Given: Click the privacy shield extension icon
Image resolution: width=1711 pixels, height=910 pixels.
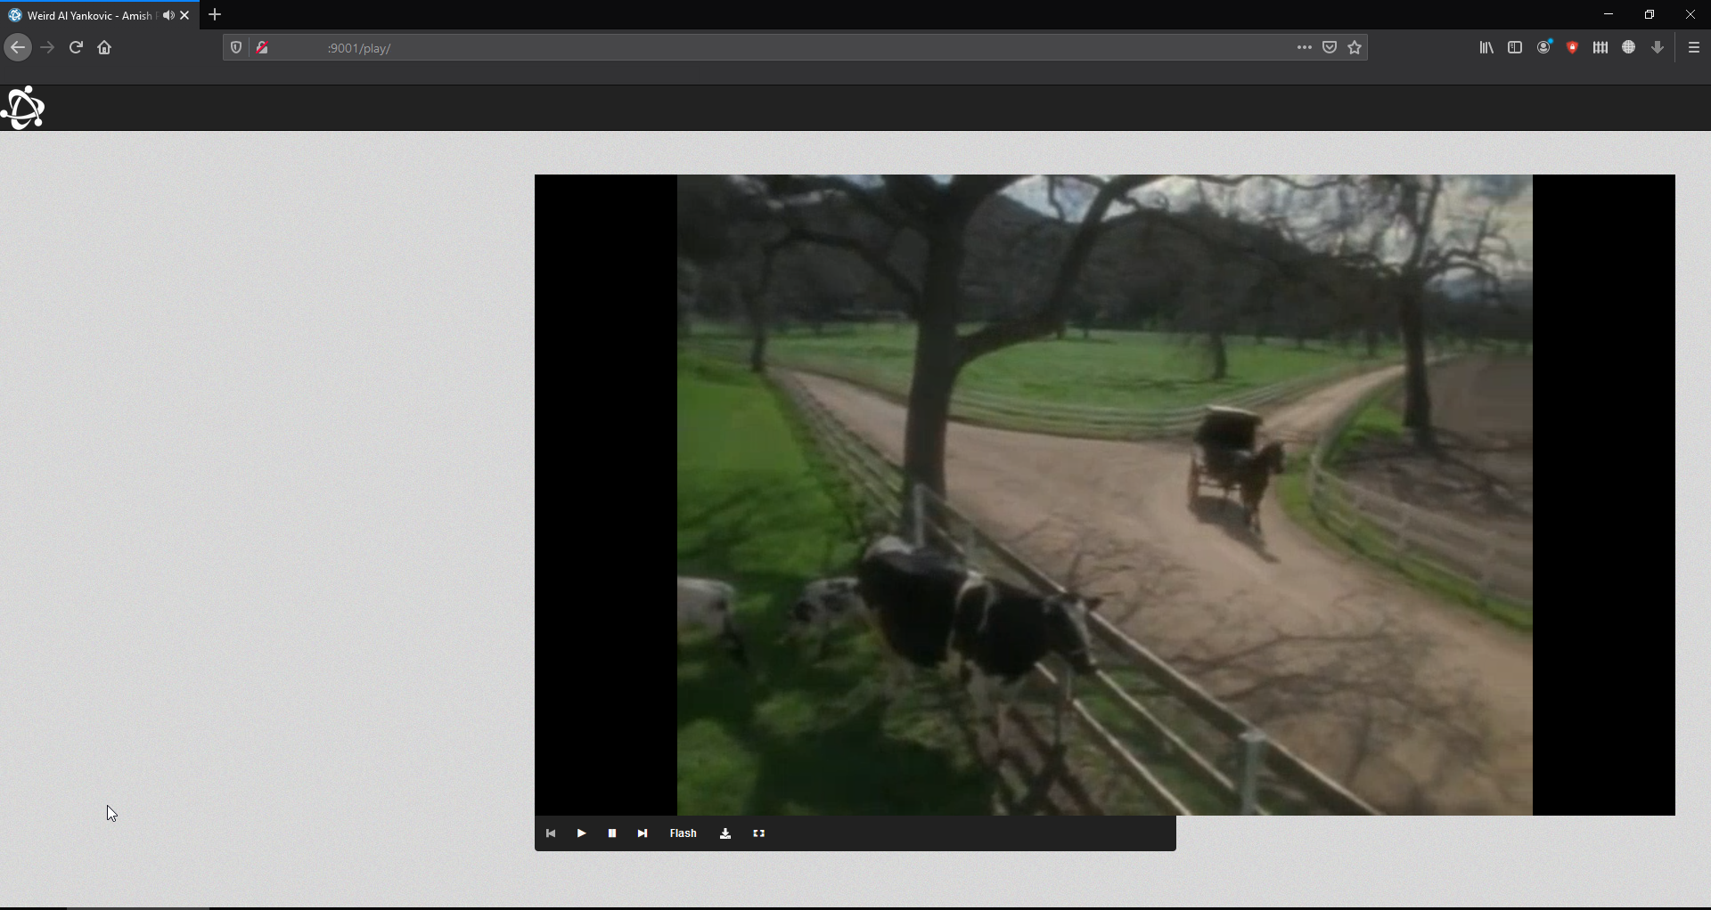Looking at the screenshot, I should click(1572, 47).
